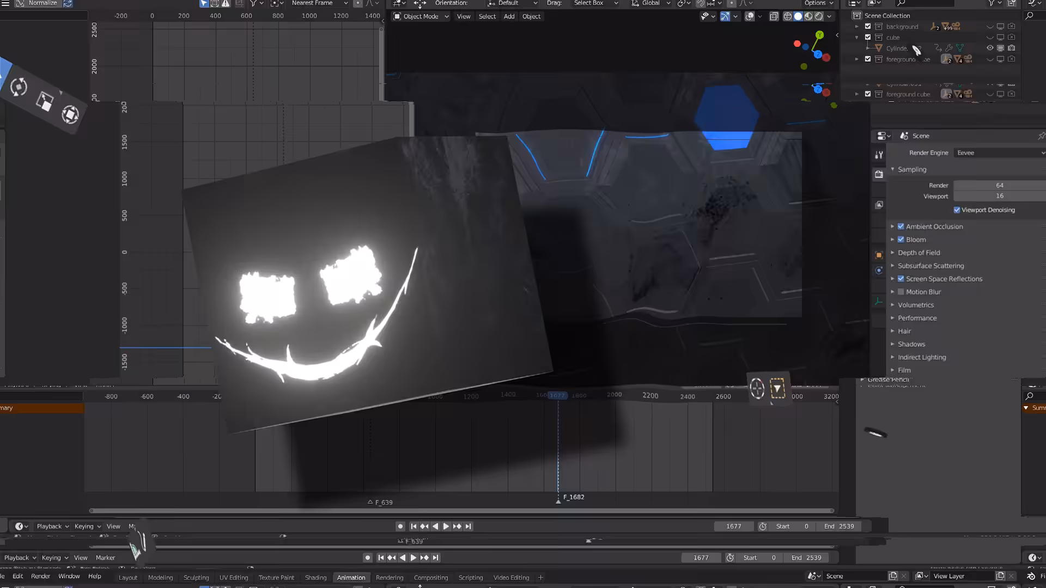Hide Cylinder object using eye icon
This screenshot has height=588, width=1046.
(990, 48)
